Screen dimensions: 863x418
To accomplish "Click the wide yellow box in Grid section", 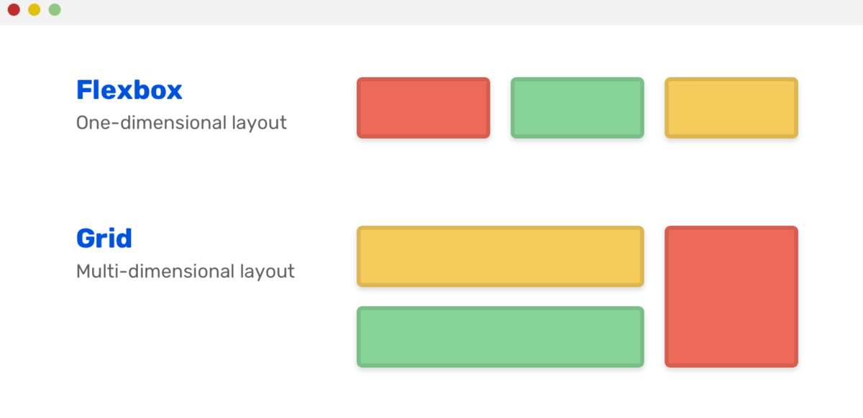I will pos(500,256).
